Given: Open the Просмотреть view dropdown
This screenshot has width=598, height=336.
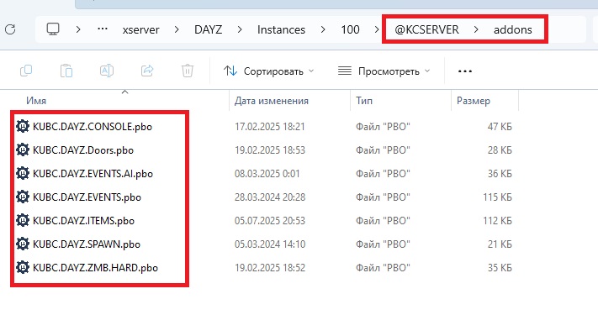Looking at the screenshot, I should [x=384, y=71].
